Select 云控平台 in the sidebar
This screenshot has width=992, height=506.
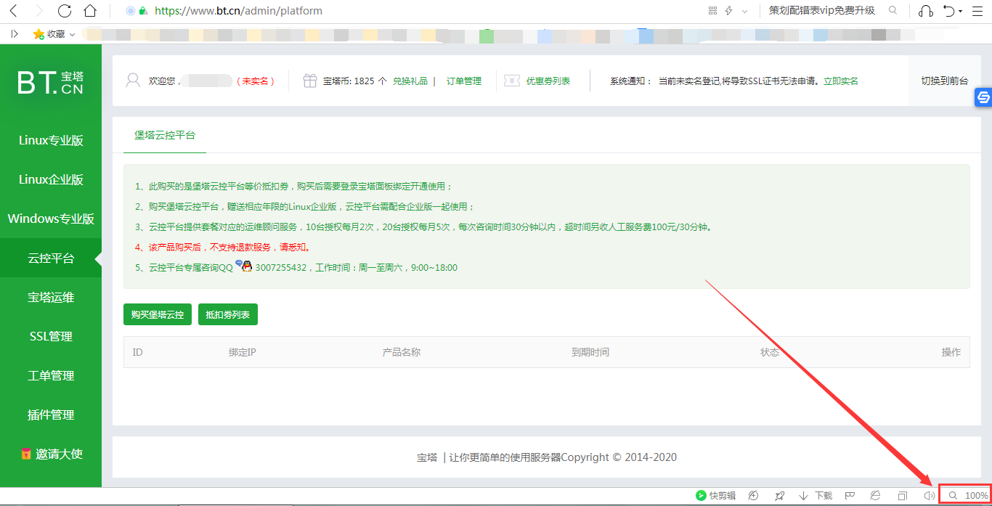(51, 258)
